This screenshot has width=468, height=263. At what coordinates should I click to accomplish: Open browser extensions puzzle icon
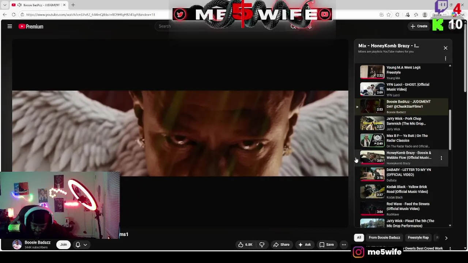tap(397, 15)
